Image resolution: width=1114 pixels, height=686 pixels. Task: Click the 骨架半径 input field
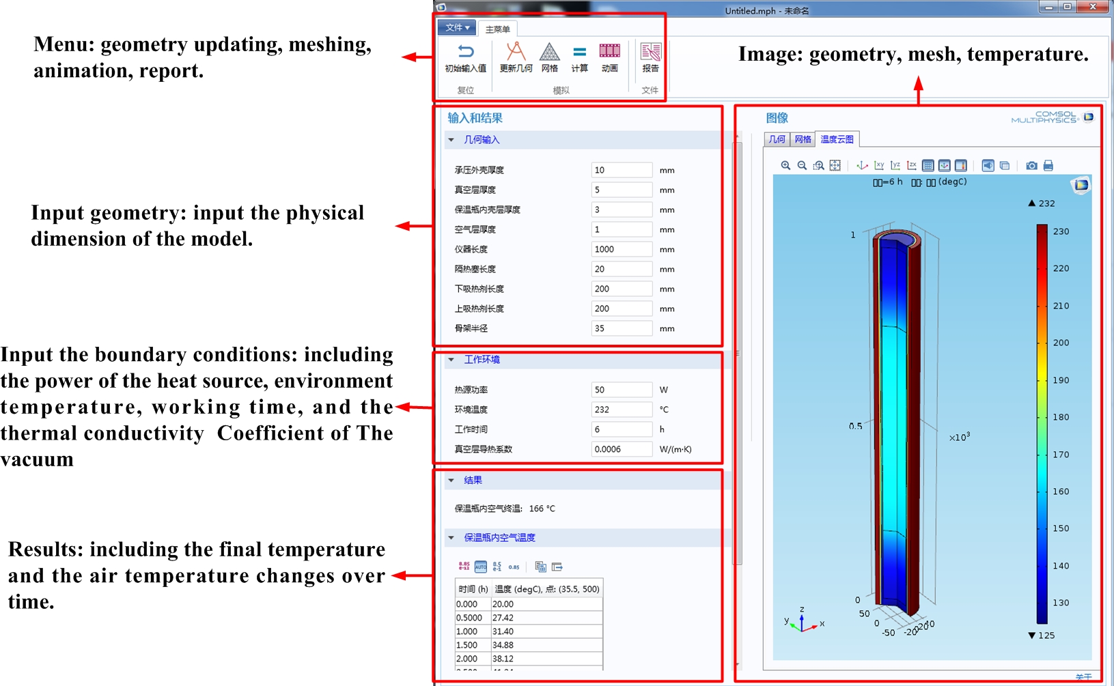click(622, 328)
